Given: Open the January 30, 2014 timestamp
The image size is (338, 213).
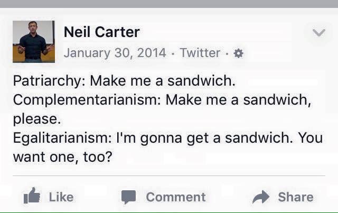Looking at the screenshot, I should tap(115, 53).
